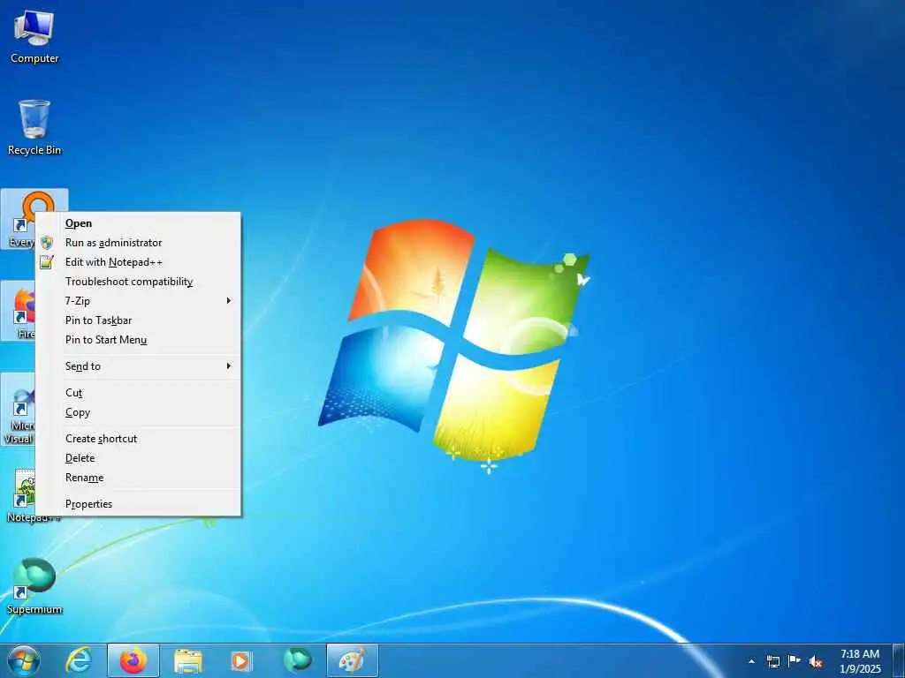Launch Windows Media Player from taskbar
Image resolution: width=905 pixels, height=678 pixels.
240,660
